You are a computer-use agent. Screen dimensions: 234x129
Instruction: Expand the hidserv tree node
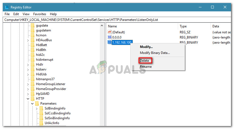[28, 70]
